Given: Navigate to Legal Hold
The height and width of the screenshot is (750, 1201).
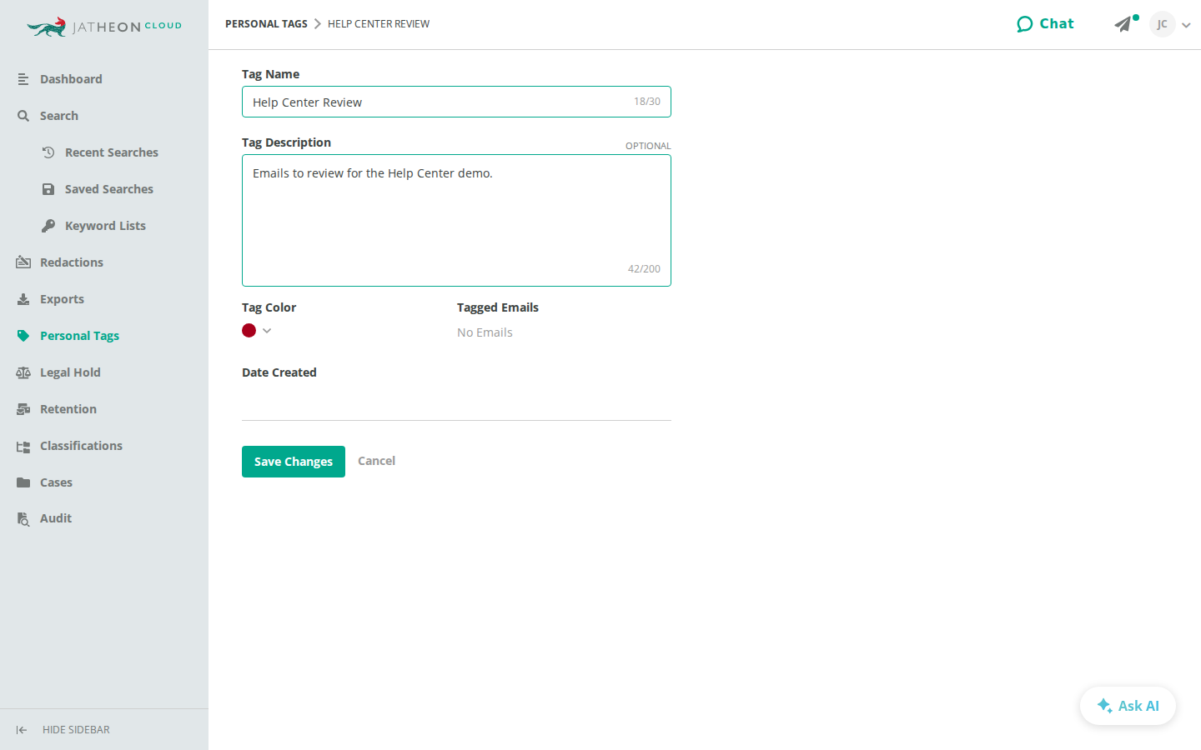Looking at the screenshot, I should tap(70, 372).
